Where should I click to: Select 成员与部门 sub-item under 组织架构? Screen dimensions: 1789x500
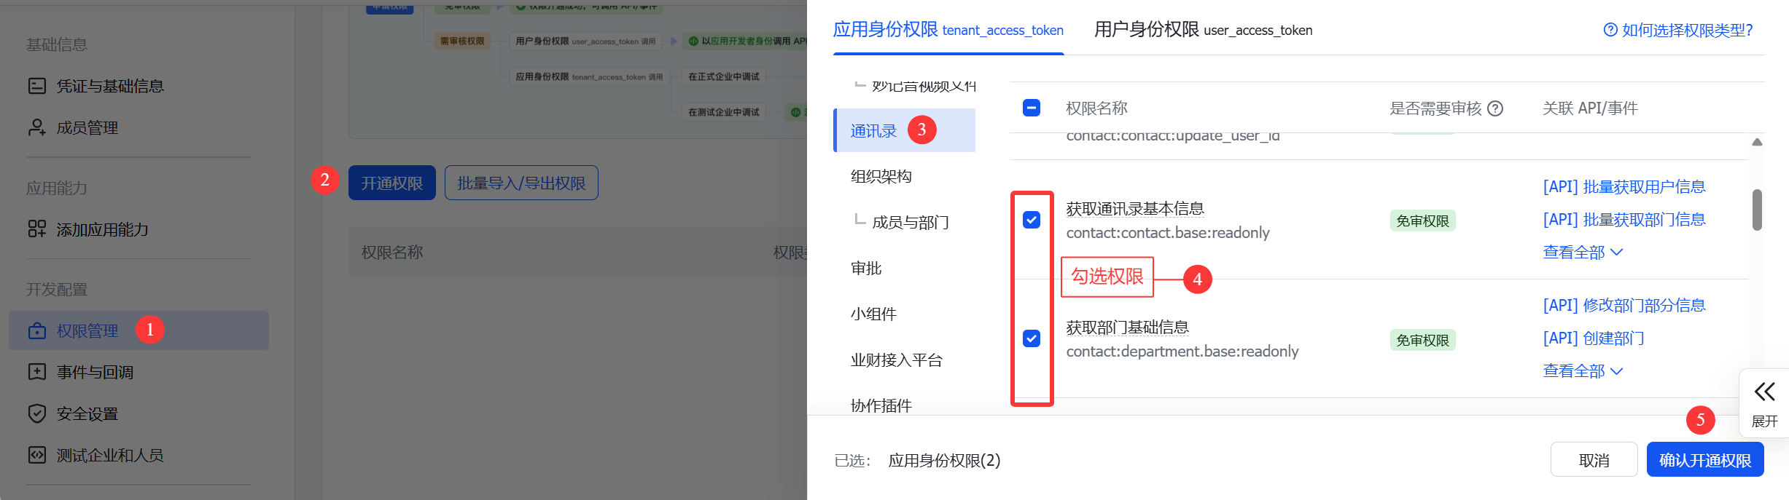[910, 222]
